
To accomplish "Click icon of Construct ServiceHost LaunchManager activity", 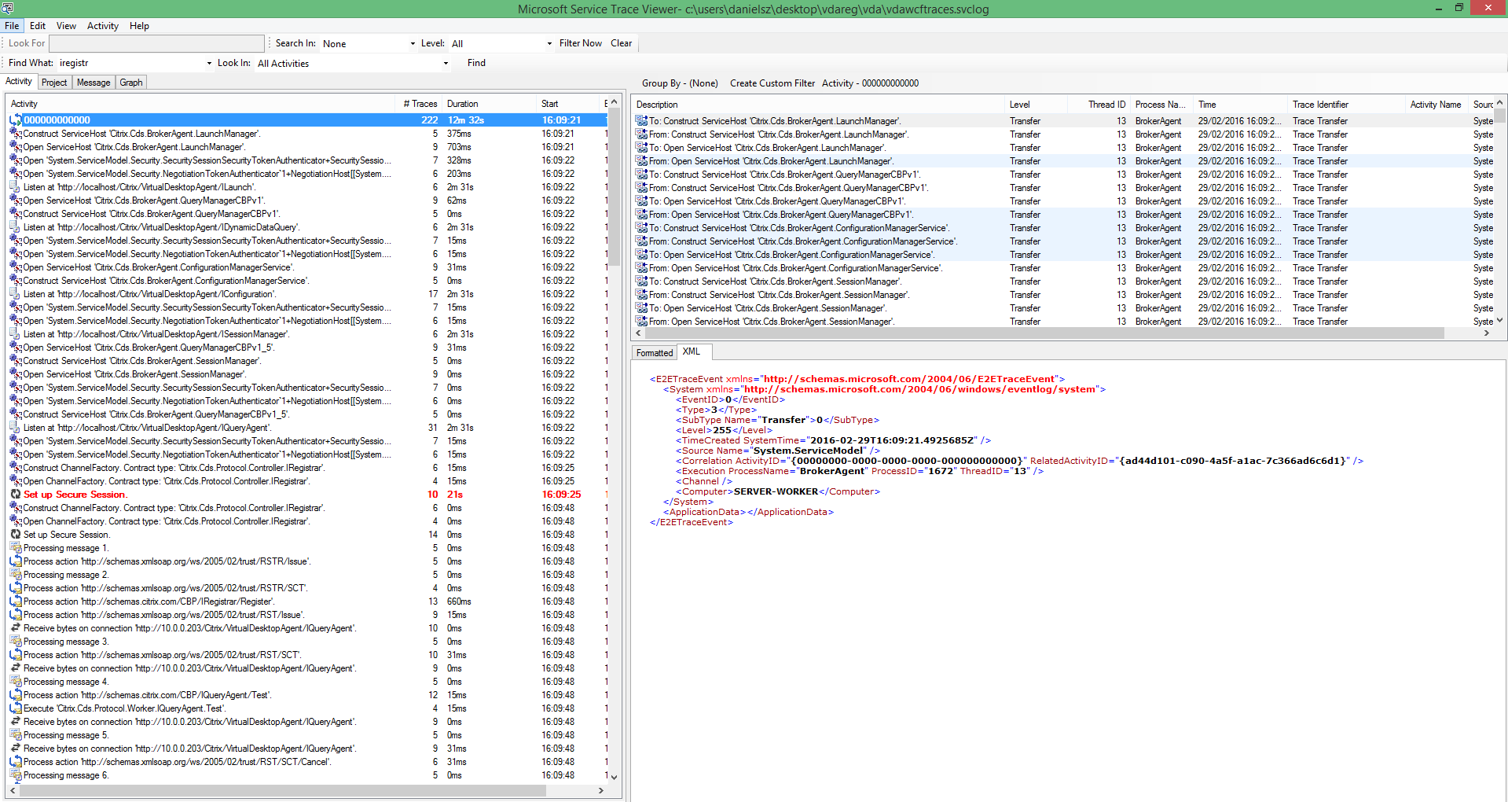I will click(x=16, y=134).
